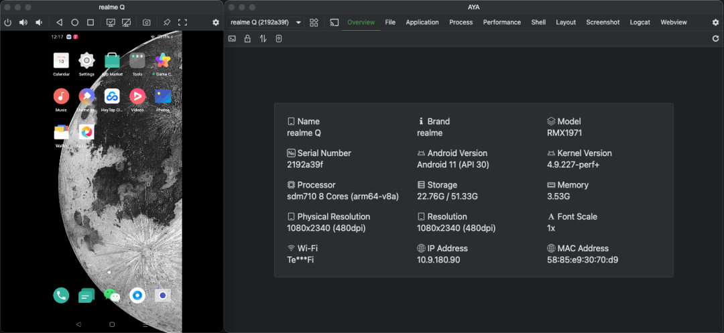The image size is (724, 333).
Task: Click the volume up icon
Action: (23, 22)
